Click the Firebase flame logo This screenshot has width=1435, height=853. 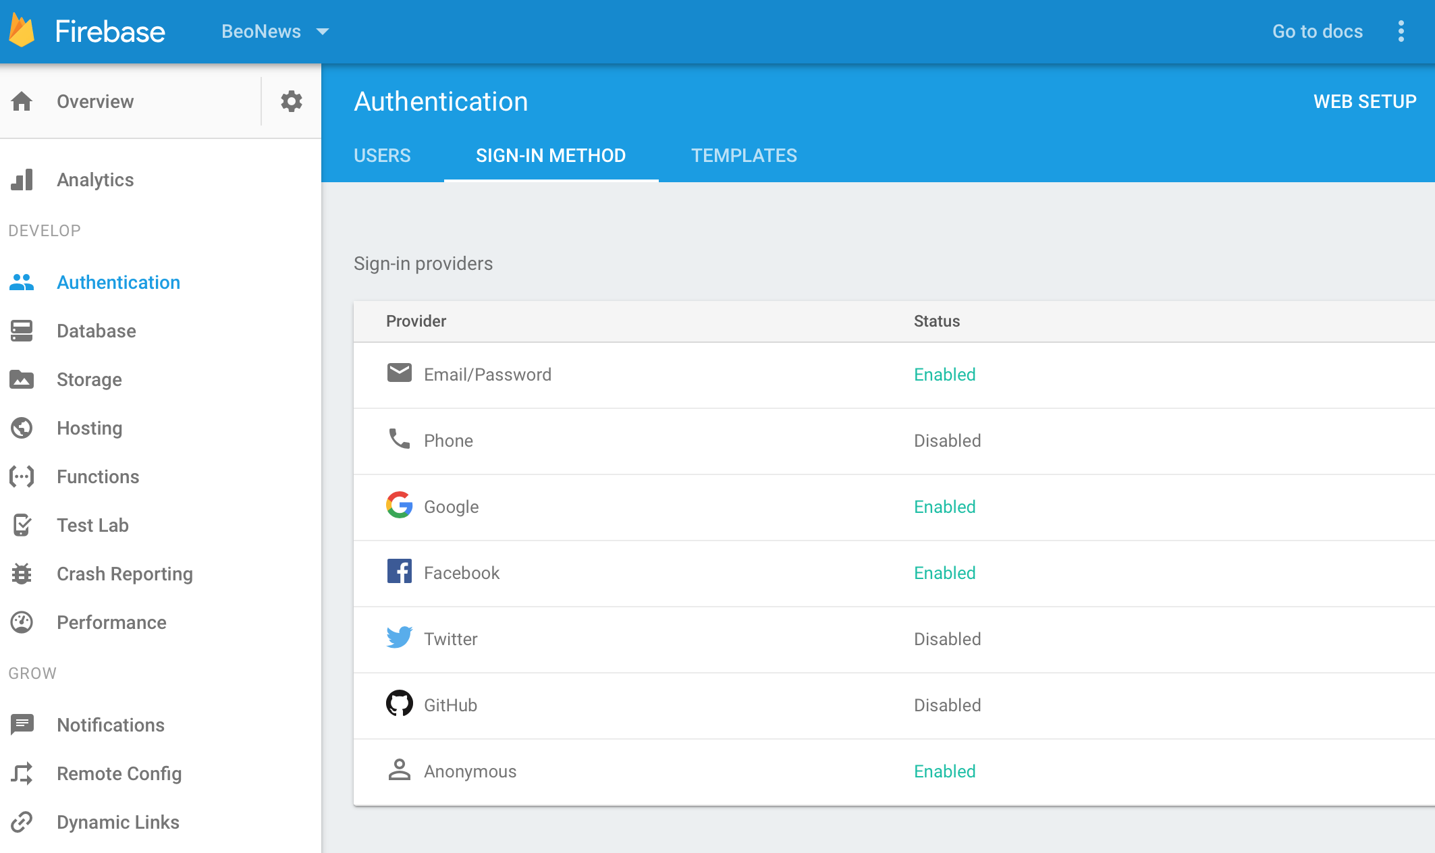click(x=22, y=31)
